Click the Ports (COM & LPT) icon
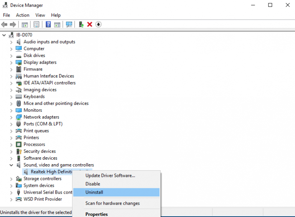This screenshot has height=217, width=295. (x=18, y=124)
